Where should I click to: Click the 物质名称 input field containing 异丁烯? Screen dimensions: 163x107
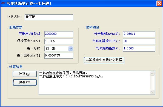click(49, 17)
